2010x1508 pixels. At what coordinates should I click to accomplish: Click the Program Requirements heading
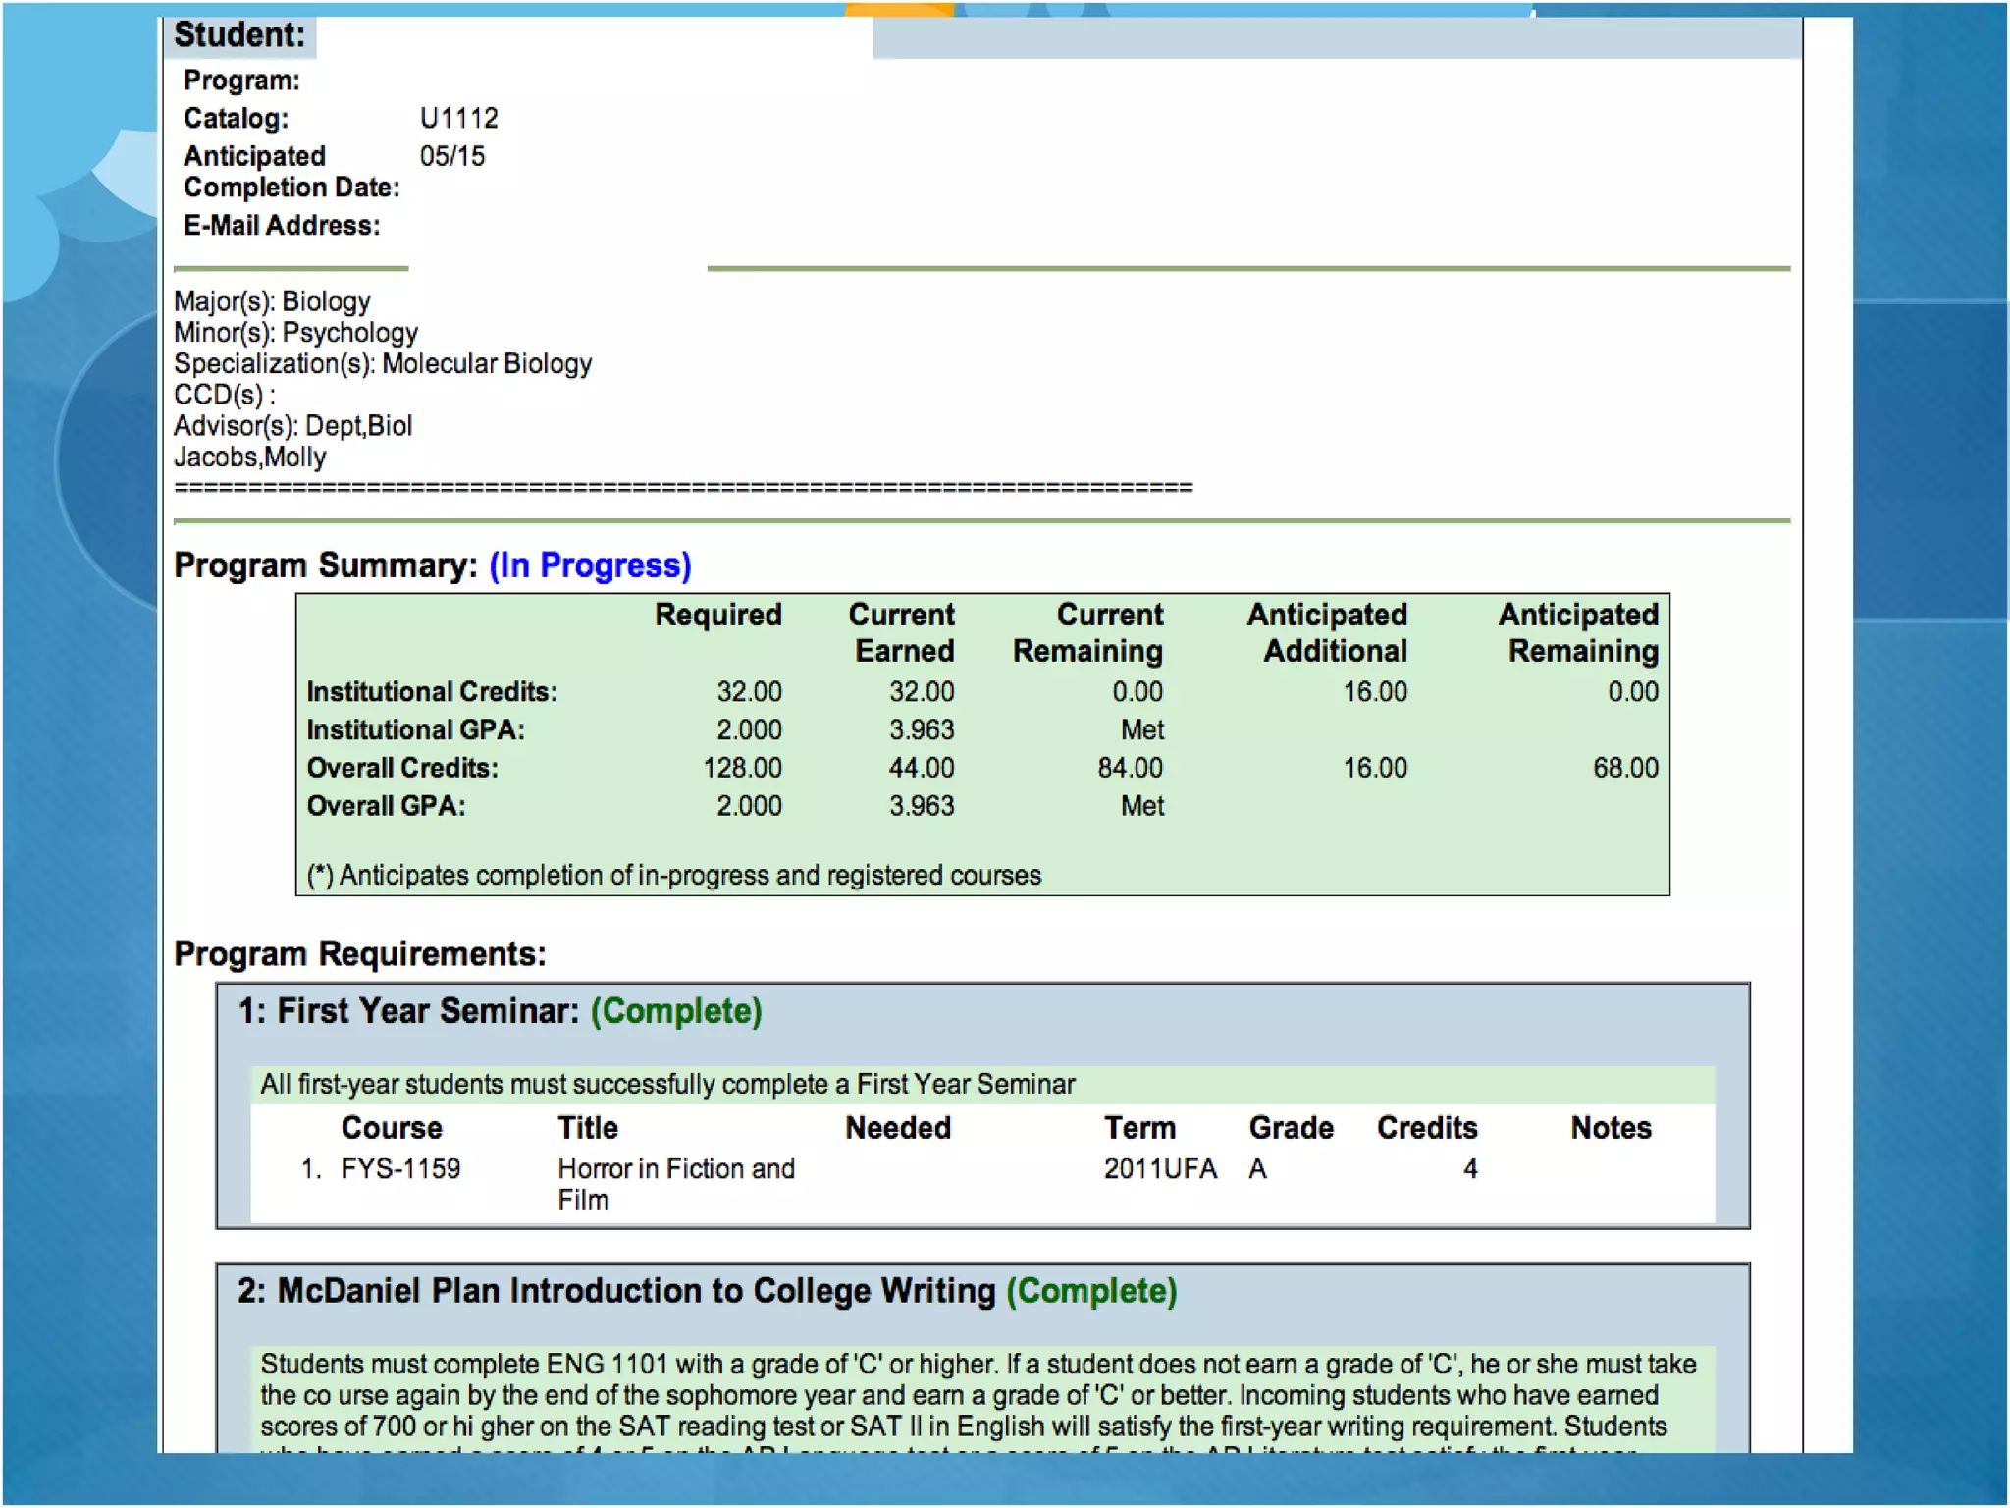(359, 954)
